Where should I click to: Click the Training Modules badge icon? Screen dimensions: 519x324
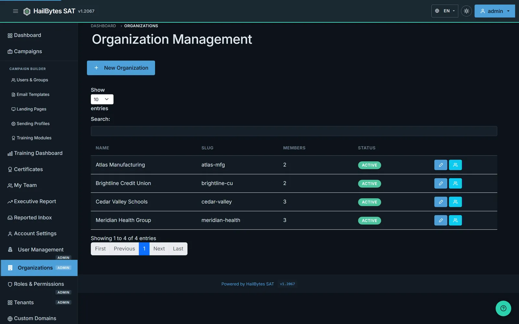point(13,138)
